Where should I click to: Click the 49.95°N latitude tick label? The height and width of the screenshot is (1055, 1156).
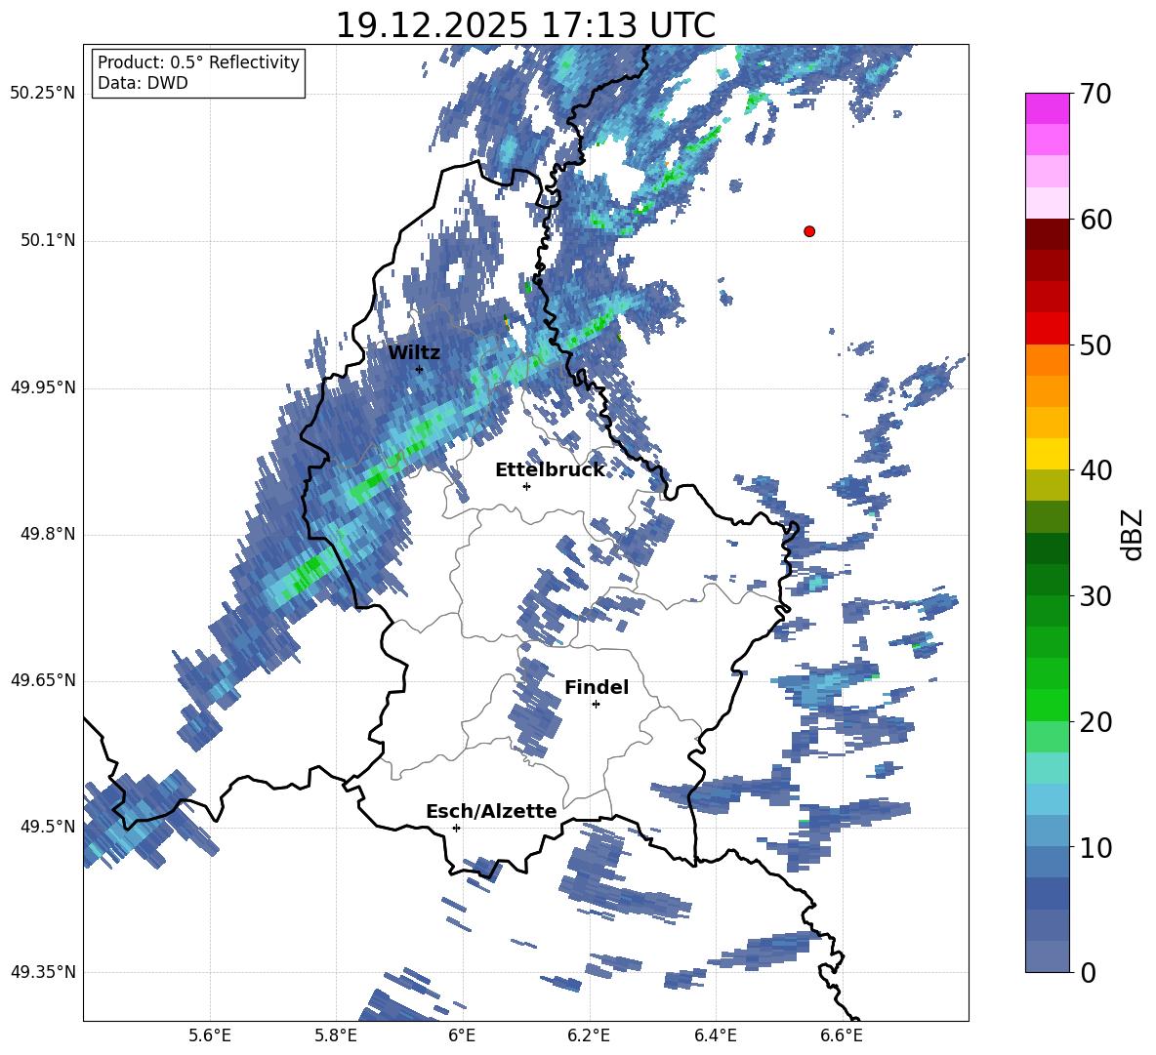coord(43,387)
